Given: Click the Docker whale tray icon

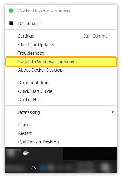Looking at the screenshot, I should (26, 153).
